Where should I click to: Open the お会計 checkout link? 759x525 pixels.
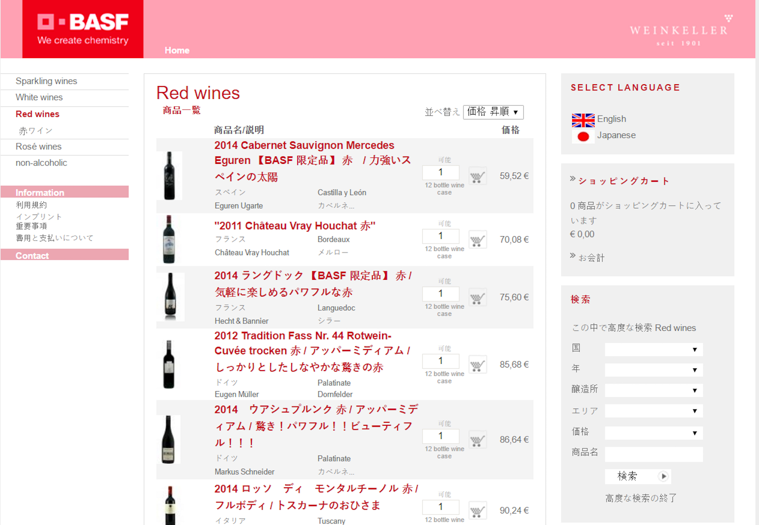[x=591, y=258]
